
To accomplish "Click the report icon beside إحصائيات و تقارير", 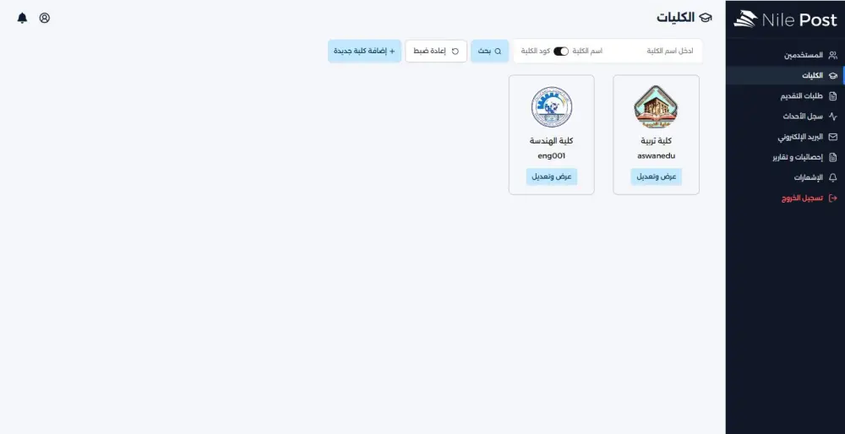I will [832, 157].
